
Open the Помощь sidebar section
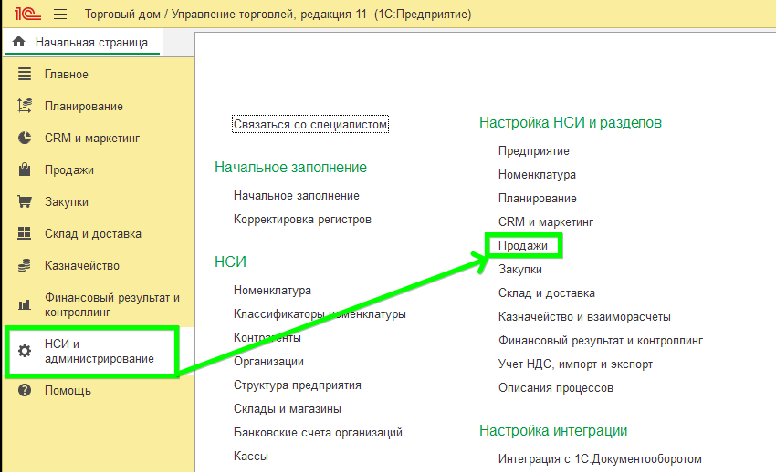[x=68, y=391]
